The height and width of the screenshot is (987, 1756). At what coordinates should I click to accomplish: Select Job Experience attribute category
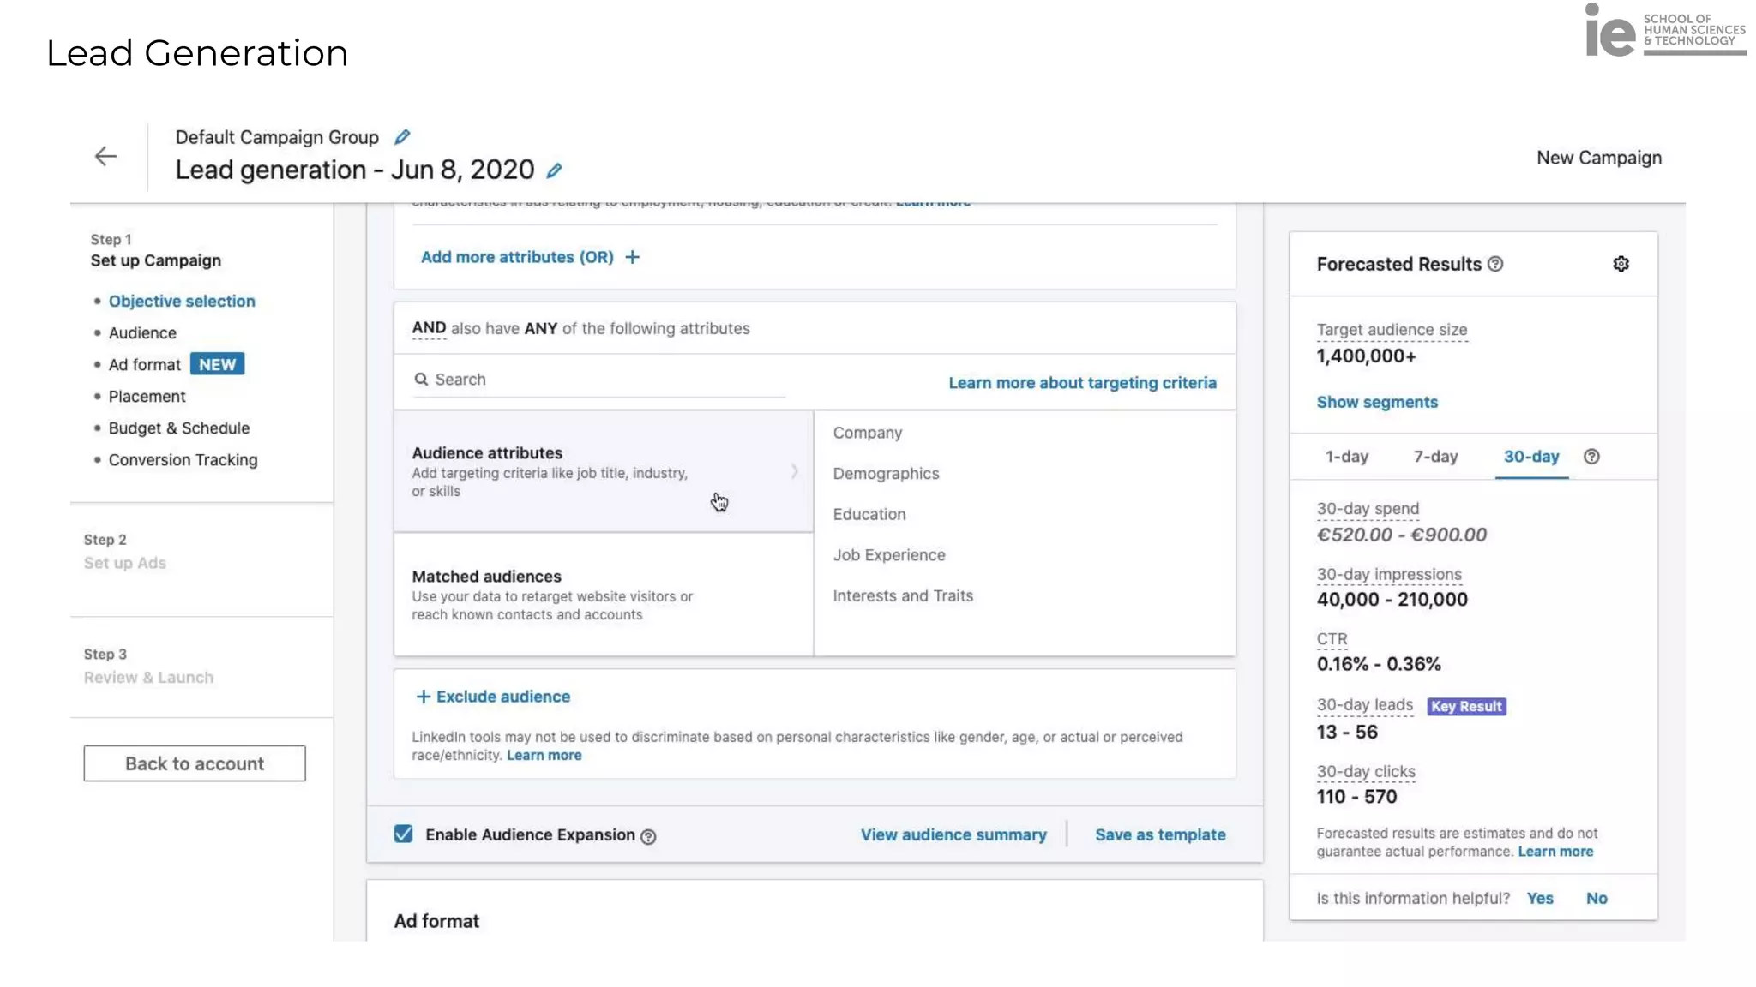(889, 555)
